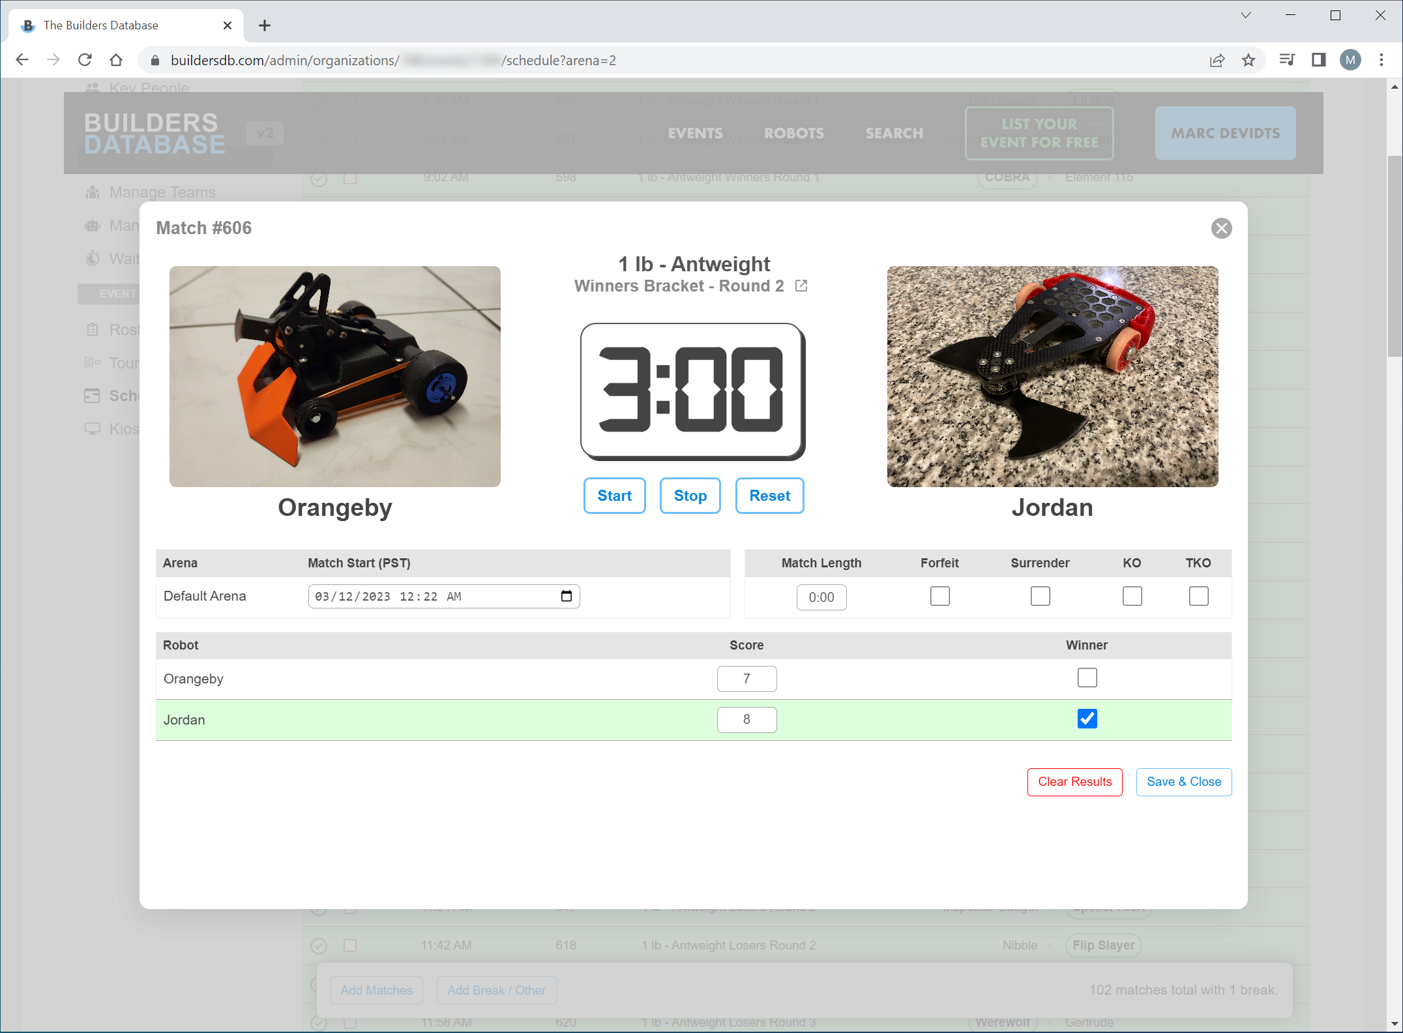Open the browser home page
The image size is (1403, 1033).
click(x=116, y=60)
